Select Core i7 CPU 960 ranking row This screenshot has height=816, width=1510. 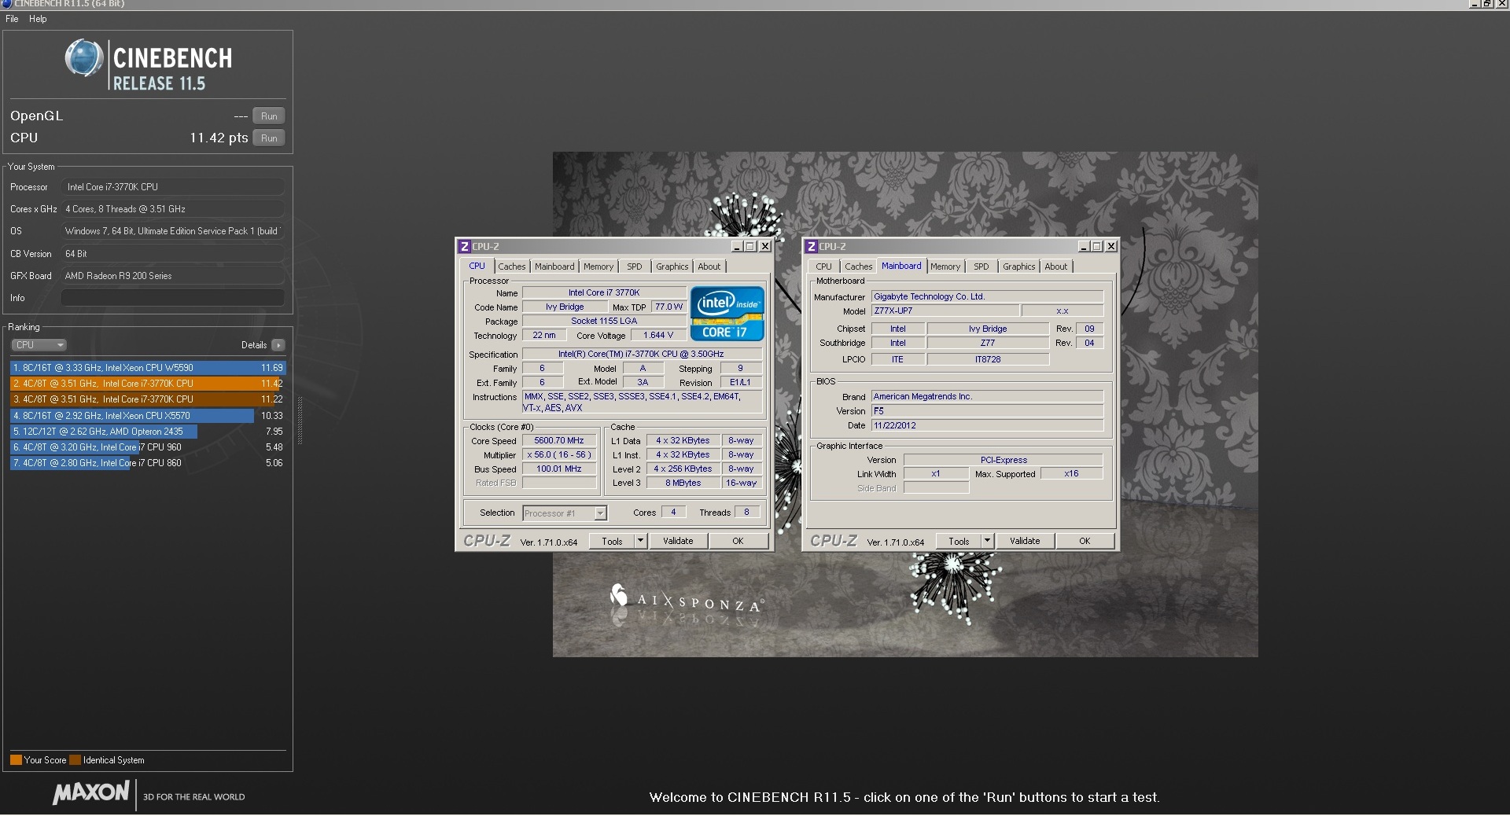(x=148, y=447)
